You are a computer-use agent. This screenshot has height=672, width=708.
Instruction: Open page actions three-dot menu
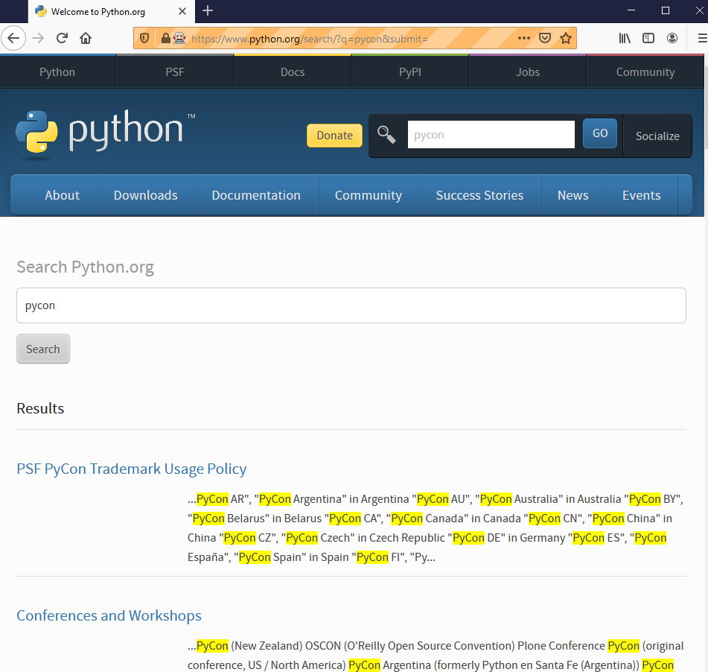point(524,38)
